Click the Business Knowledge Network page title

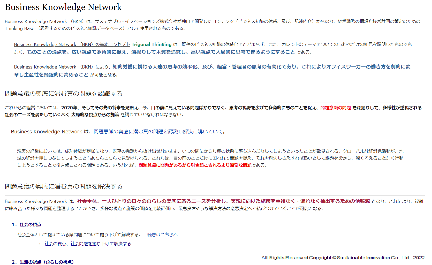click(63, 7)
